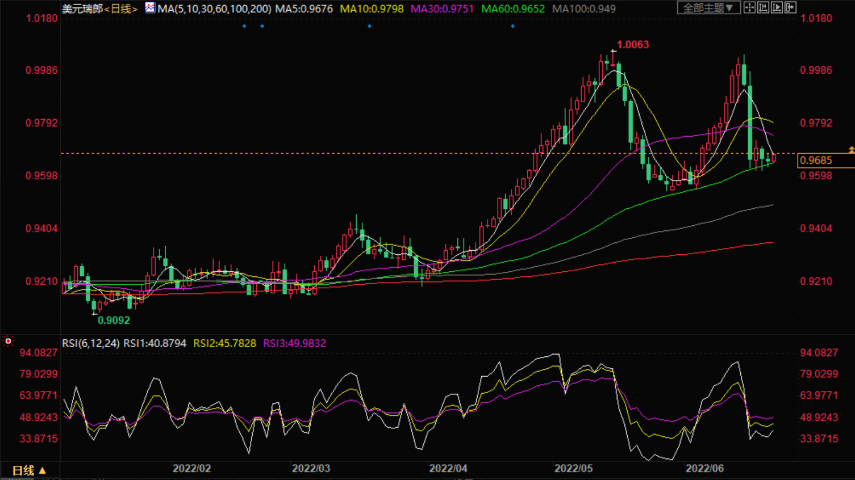Click the 1.0063 high price label
This screenshot has width=855, height=480.
(x=633, y=45)
